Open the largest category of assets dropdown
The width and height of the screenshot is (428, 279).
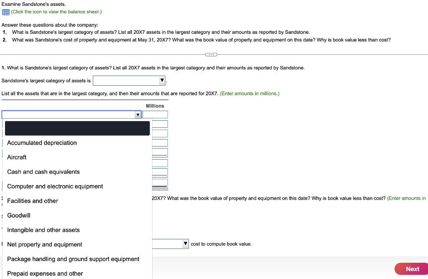click(x=129, y=81)
